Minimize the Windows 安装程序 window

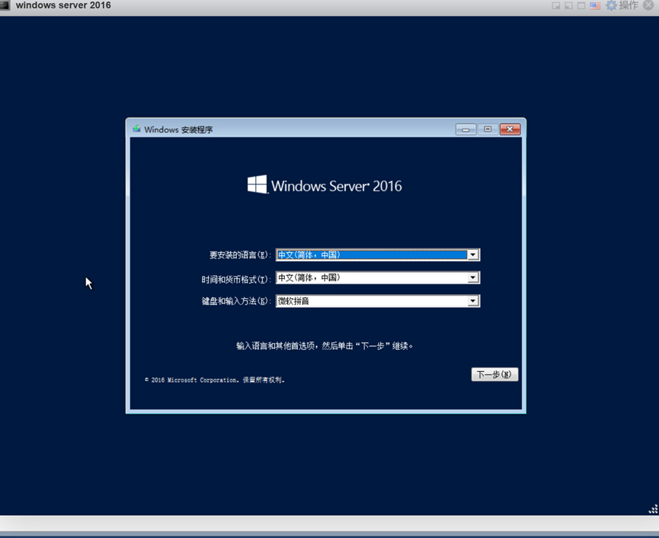point(465,130)
